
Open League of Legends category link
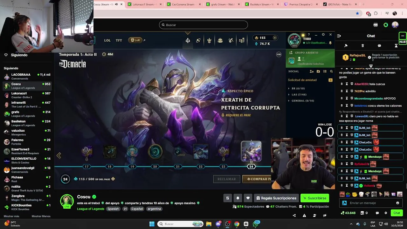[91, 209]
